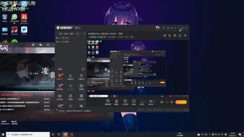The image size is (244, 137).
Task: Switch to the second scene tab
Action: [x=66, y=33]
